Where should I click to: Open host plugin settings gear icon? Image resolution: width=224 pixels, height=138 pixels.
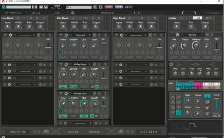pyautogui.click(x=100, y=7)
